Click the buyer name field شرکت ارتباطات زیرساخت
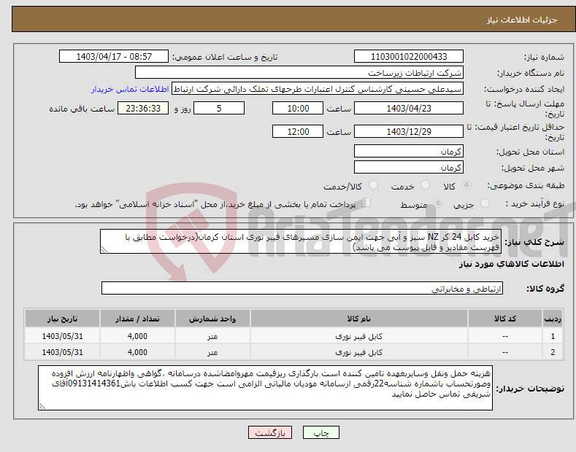576x452 pixels. click(x=299, y=72)
